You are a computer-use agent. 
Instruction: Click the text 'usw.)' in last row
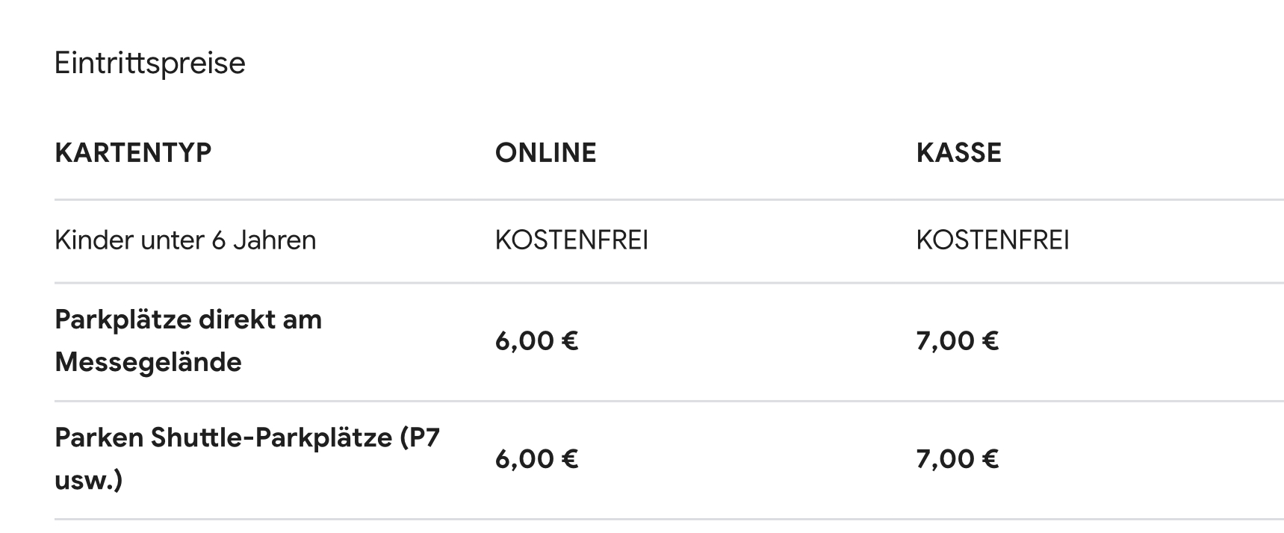(88, 480)
